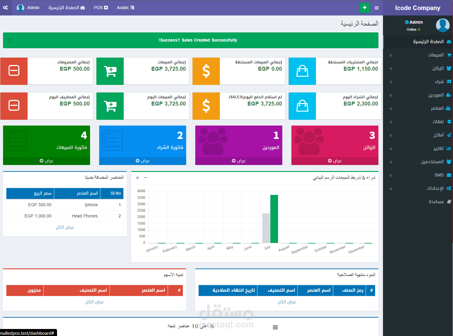
Task: Open settings gears icon in top bar
Action: (x=5, y=8)
